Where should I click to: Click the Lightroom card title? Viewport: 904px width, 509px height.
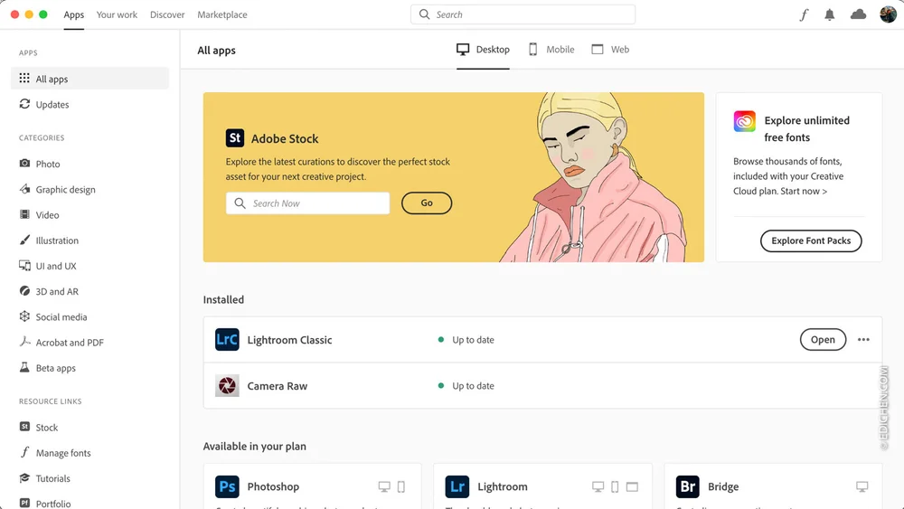(502, 486)
